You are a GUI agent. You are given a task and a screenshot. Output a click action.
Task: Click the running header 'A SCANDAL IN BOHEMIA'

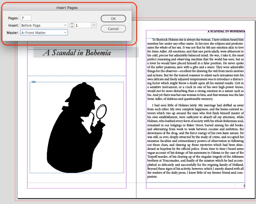pos(226,31)
